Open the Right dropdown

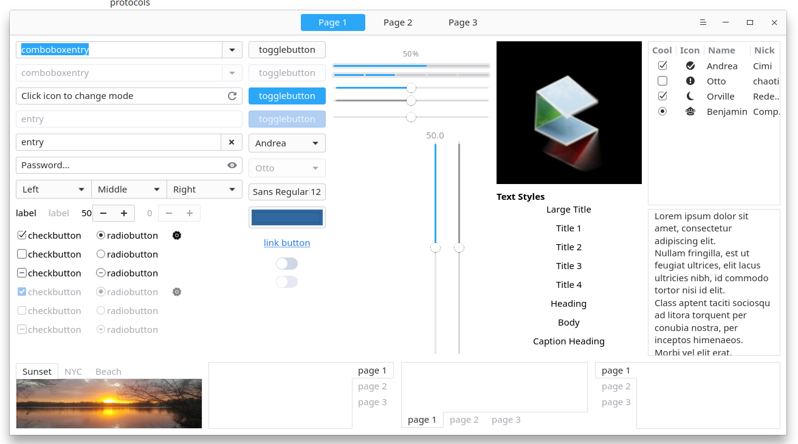(204, 190)
